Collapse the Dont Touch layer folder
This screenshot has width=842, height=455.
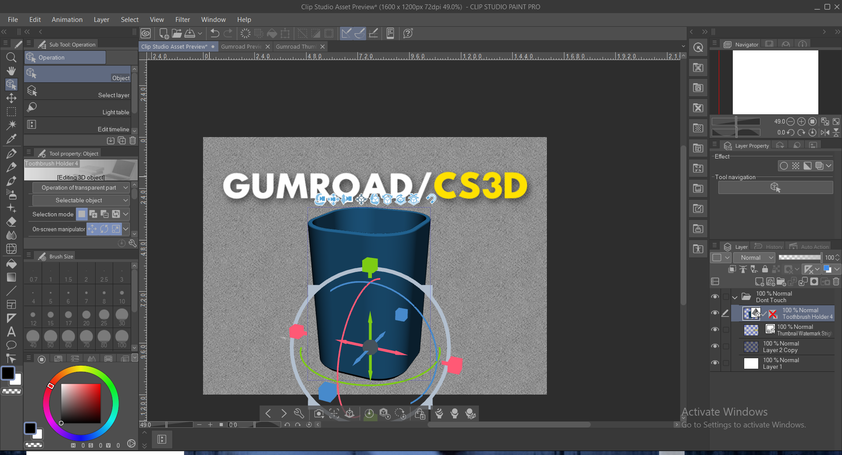point(735,297)
